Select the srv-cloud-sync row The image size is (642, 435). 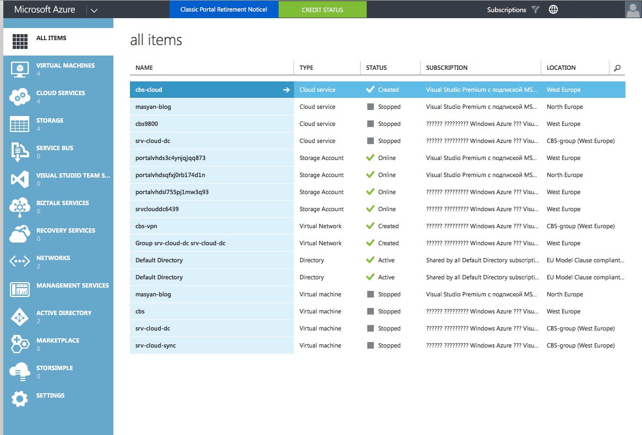(x=378, y=345)
